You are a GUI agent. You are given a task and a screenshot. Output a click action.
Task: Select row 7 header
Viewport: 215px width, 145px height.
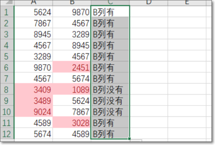(7, 78)
